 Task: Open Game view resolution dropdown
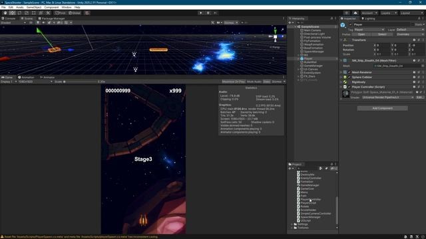tap(35, 82)
